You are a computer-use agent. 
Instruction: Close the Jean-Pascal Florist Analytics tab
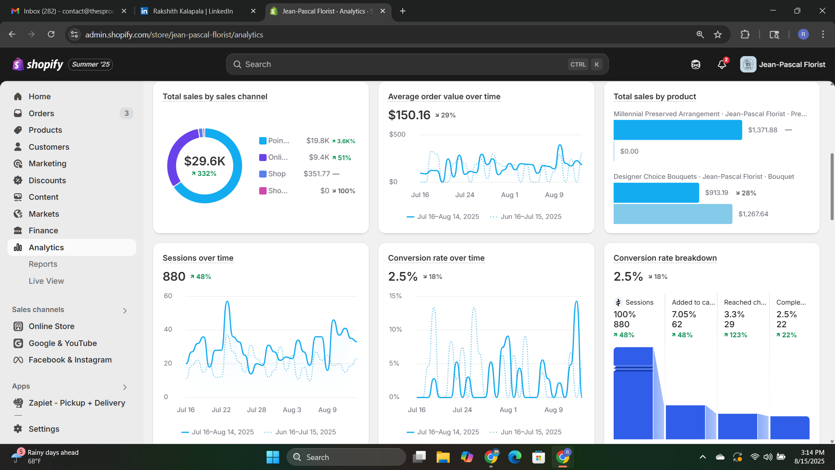(x=383, y=11)
